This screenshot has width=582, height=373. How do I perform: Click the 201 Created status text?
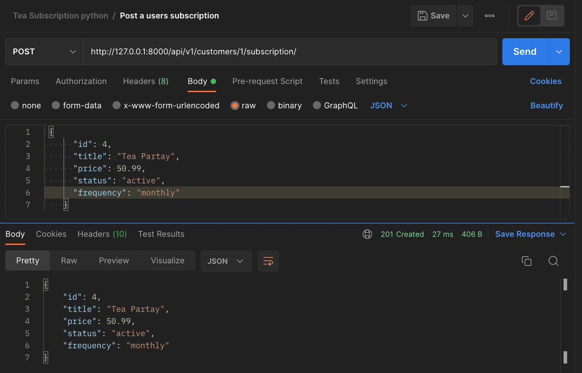[x=402, y=234]
